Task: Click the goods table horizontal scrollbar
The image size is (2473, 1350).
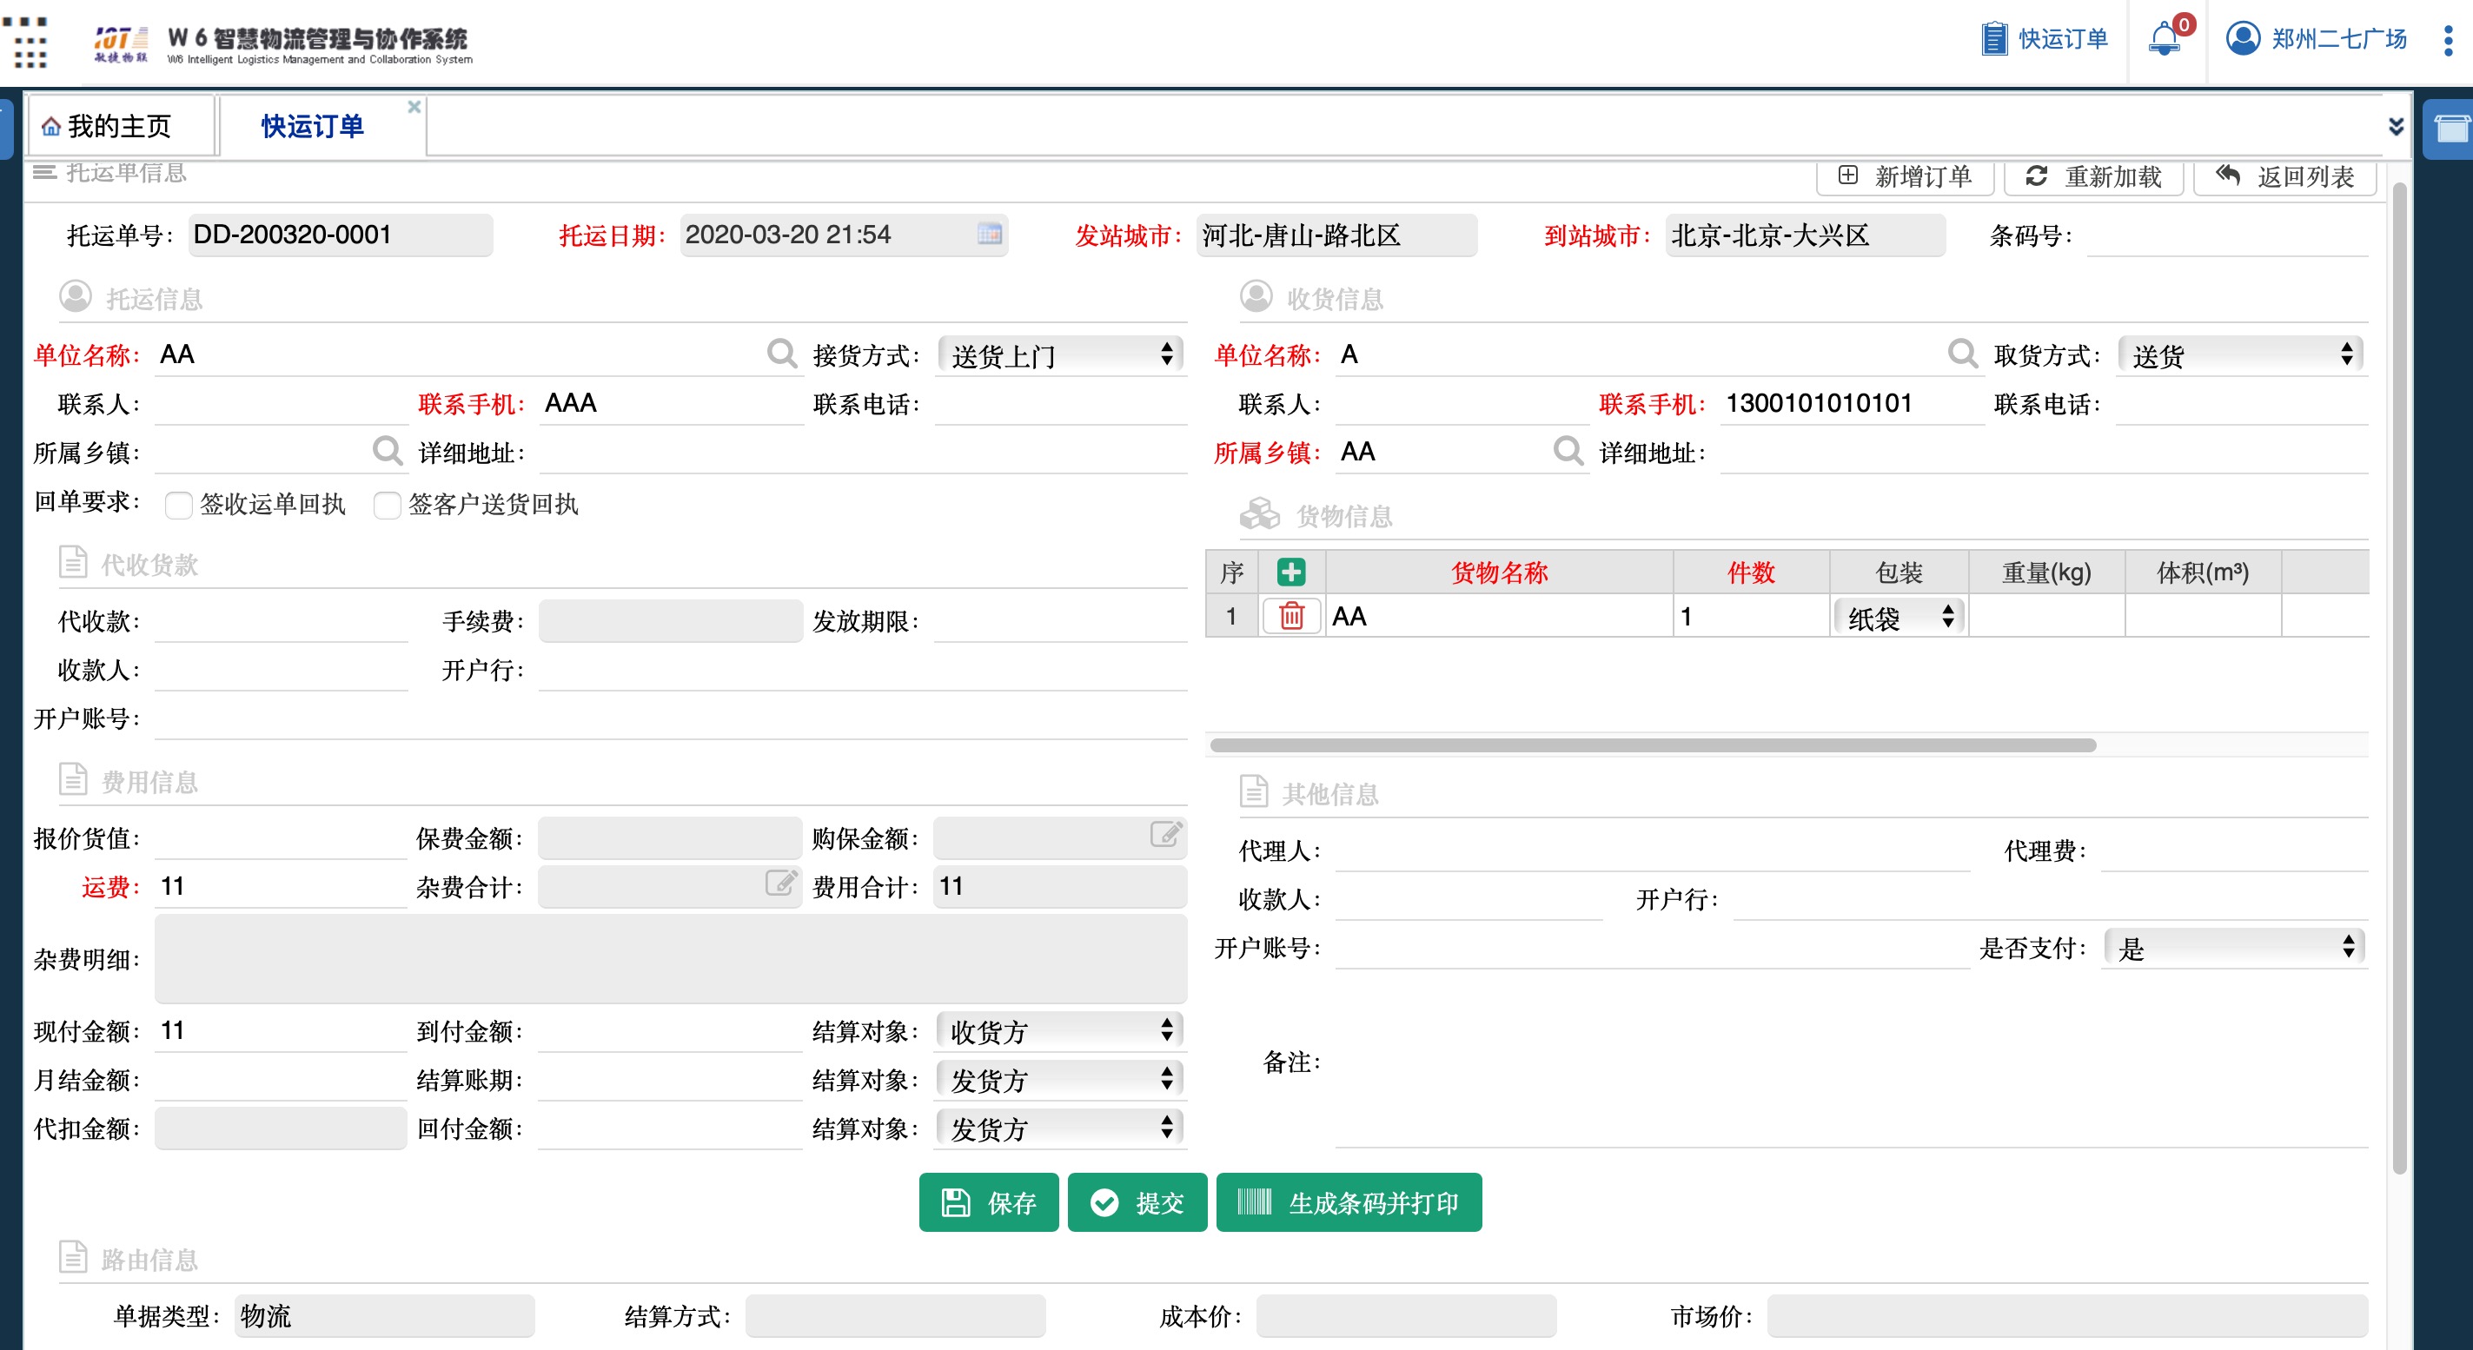Action: coord(1651,745)
